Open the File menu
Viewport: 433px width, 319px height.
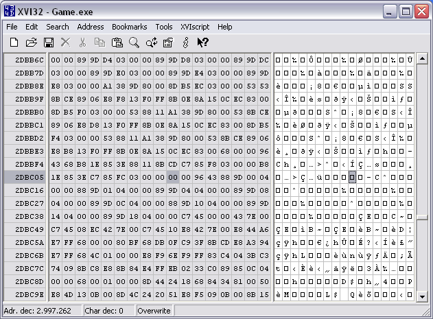(x=12, y=27)
